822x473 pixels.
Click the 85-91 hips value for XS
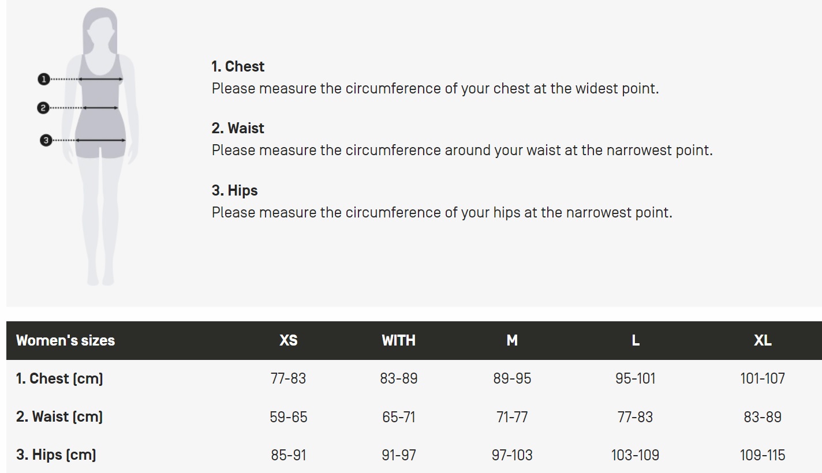[289, 455]
